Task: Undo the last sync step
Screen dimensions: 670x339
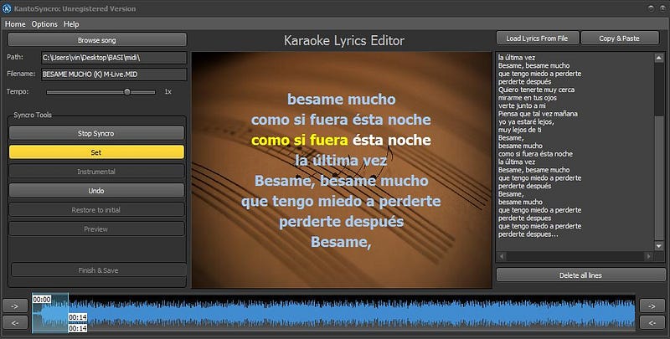Action: [96, 190]
